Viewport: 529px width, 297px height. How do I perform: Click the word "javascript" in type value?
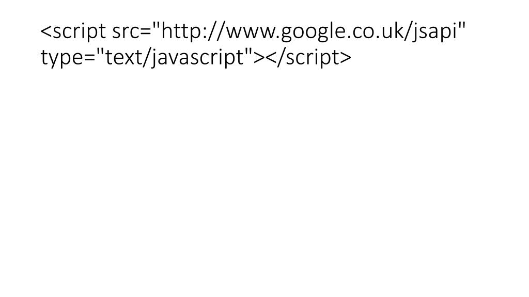198,58
